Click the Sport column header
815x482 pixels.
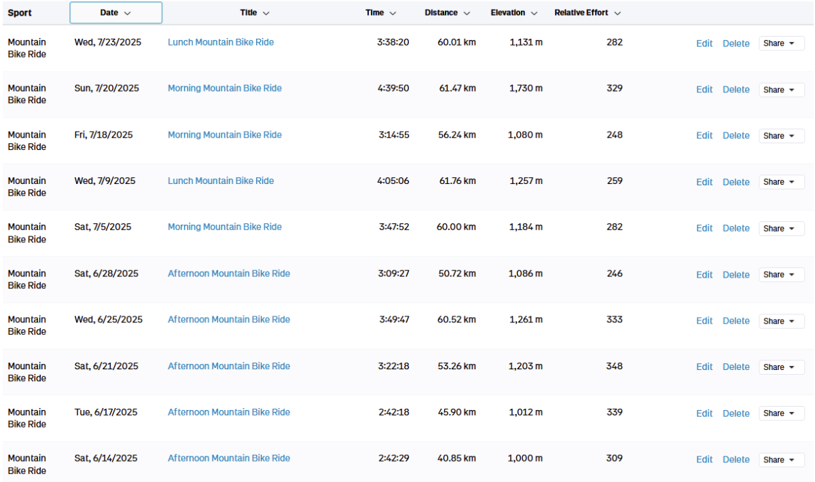click(20, 13)
